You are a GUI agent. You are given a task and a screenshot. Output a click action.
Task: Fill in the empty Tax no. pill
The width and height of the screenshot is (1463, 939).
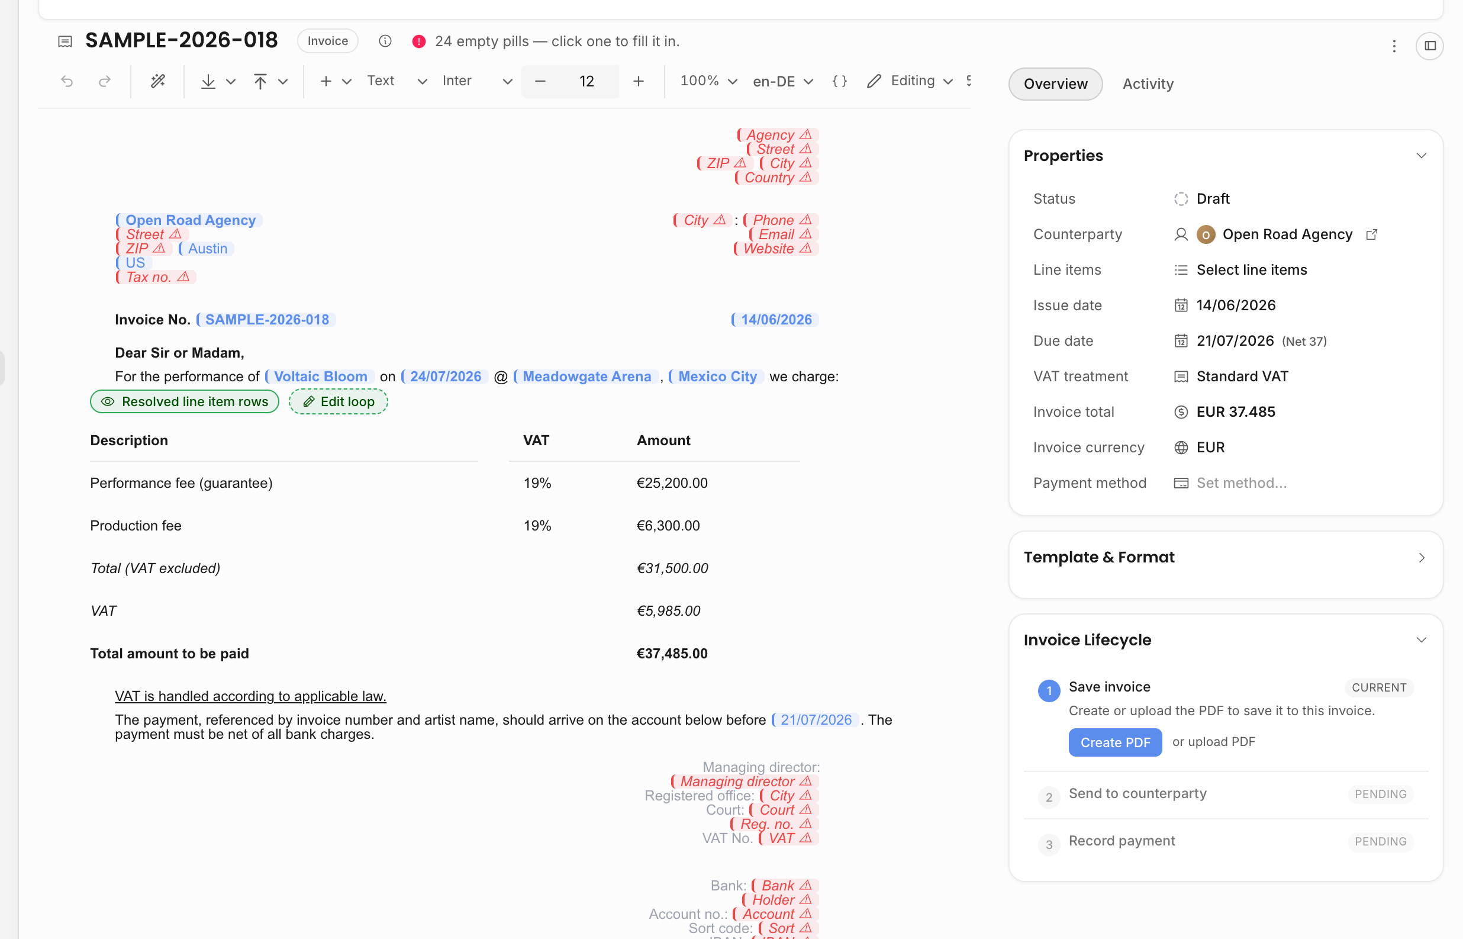(156, 278)
